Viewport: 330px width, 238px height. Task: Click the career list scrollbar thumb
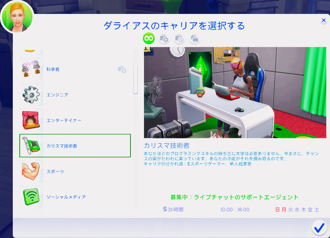click(x=136, y=79)
